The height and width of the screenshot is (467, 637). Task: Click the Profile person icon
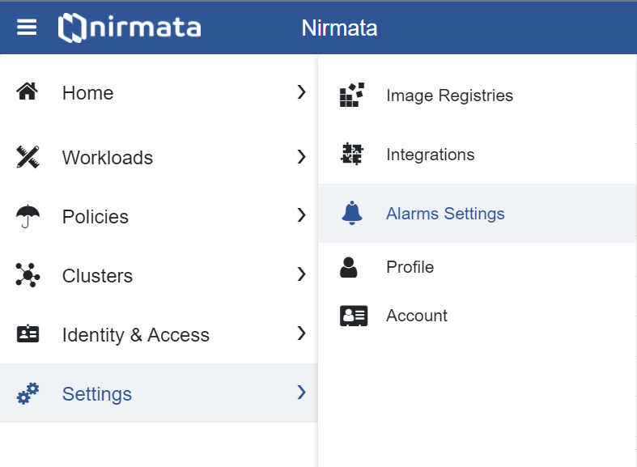point(349,267)
